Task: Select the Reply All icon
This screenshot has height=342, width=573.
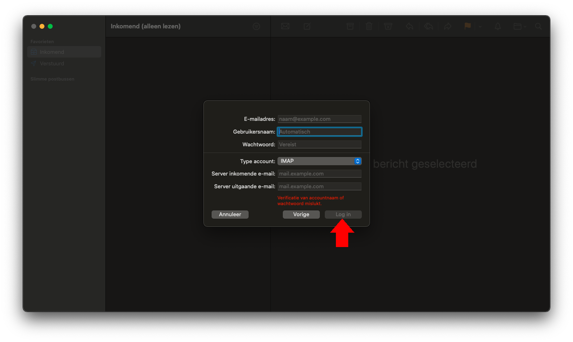Action: coord(429,26)
